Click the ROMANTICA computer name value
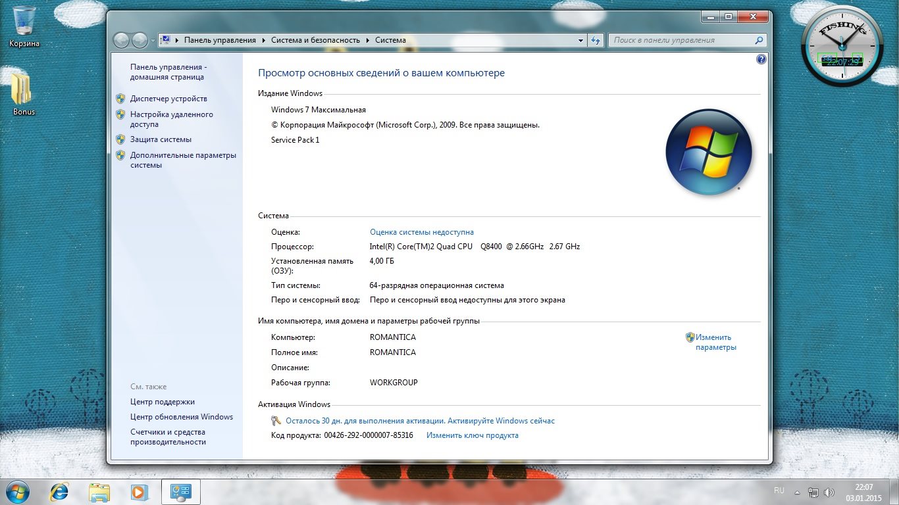 pyautogui.click(x=393, y=337)
